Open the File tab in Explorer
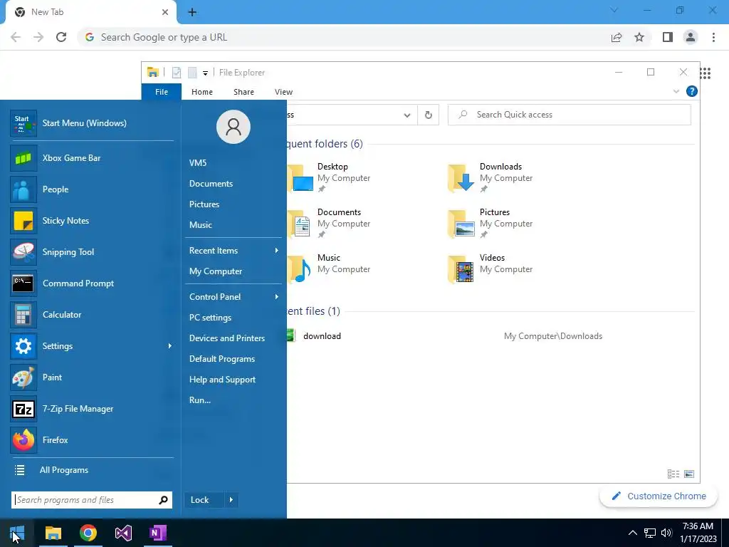The height and width of the screenshot is (547, 729). (162, 92)
